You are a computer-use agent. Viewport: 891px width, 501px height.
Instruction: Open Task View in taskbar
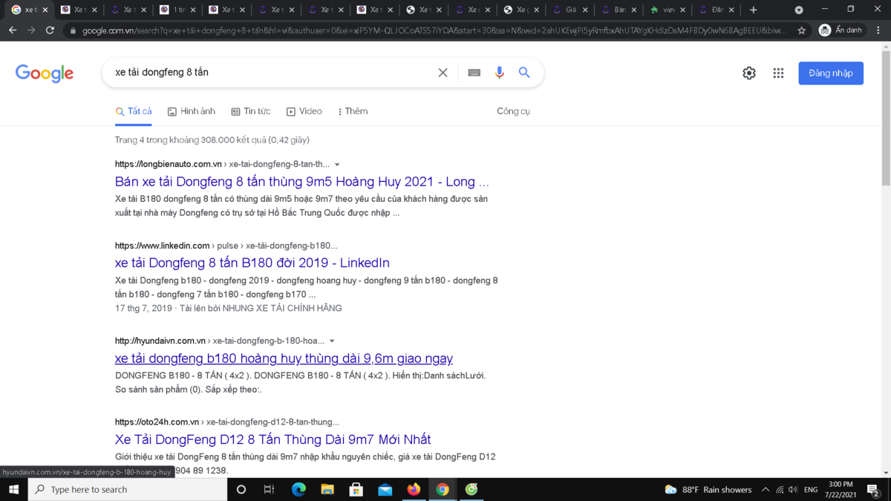tap(270, 489)
